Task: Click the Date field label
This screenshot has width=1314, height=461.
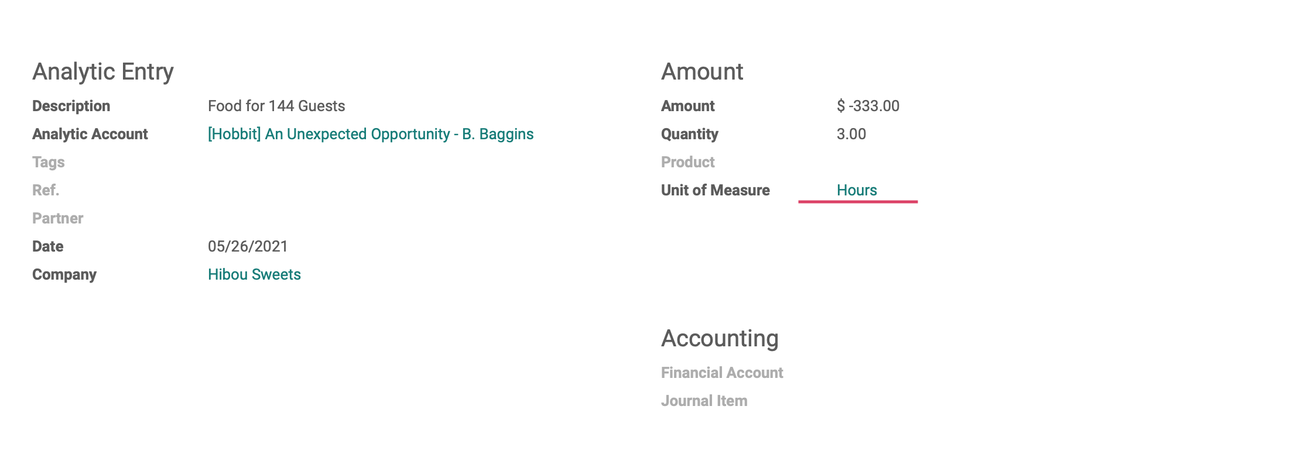Action: (47, 246)
